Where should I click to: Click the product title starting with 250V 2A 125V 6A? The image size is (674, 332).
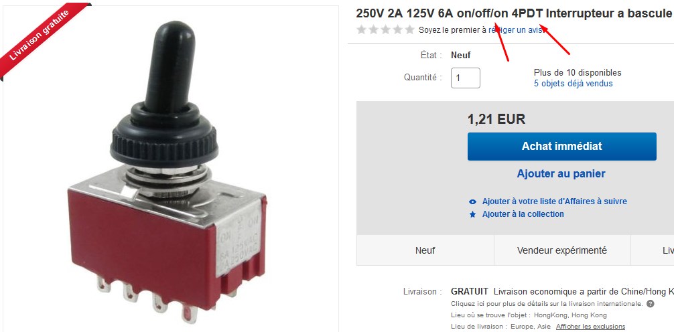point(515,14)
